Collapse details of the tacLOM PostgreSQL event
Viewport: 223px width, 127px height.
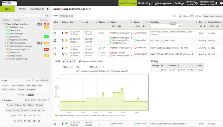point(63,54)
